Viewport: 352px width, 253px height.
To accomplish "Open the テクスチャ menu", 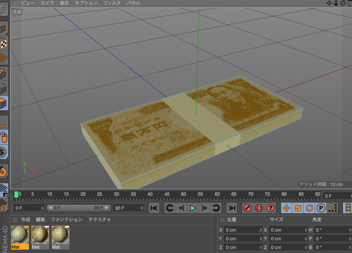I will tap(100, 220).
